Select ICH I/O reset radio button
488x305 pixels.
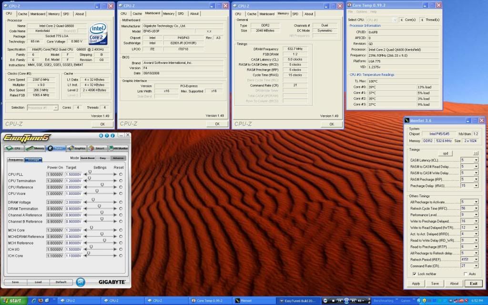(x=121, y=249)
